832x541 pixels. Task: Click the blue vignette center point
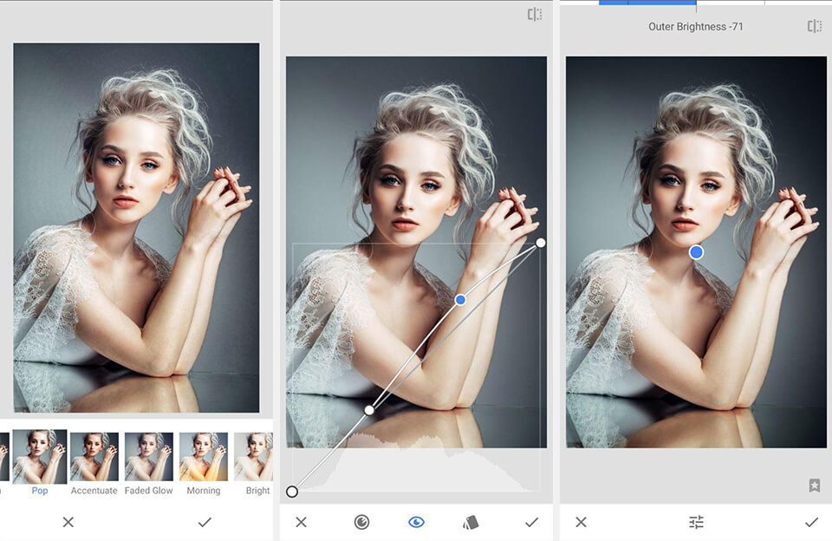tap(696, 252)
